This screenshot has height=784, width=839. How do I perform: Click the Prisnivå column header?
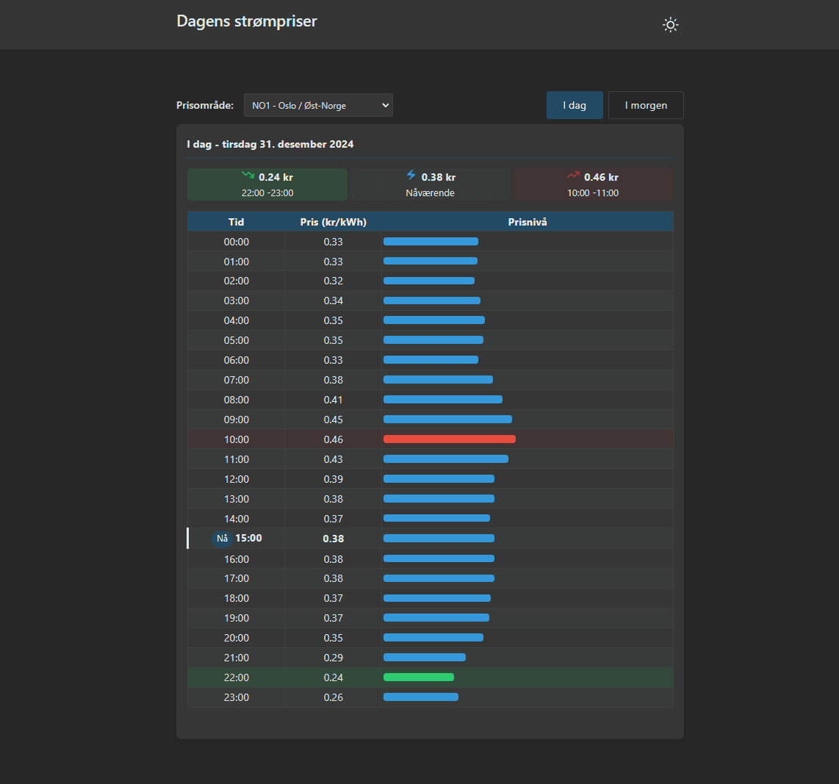(527, 222)
